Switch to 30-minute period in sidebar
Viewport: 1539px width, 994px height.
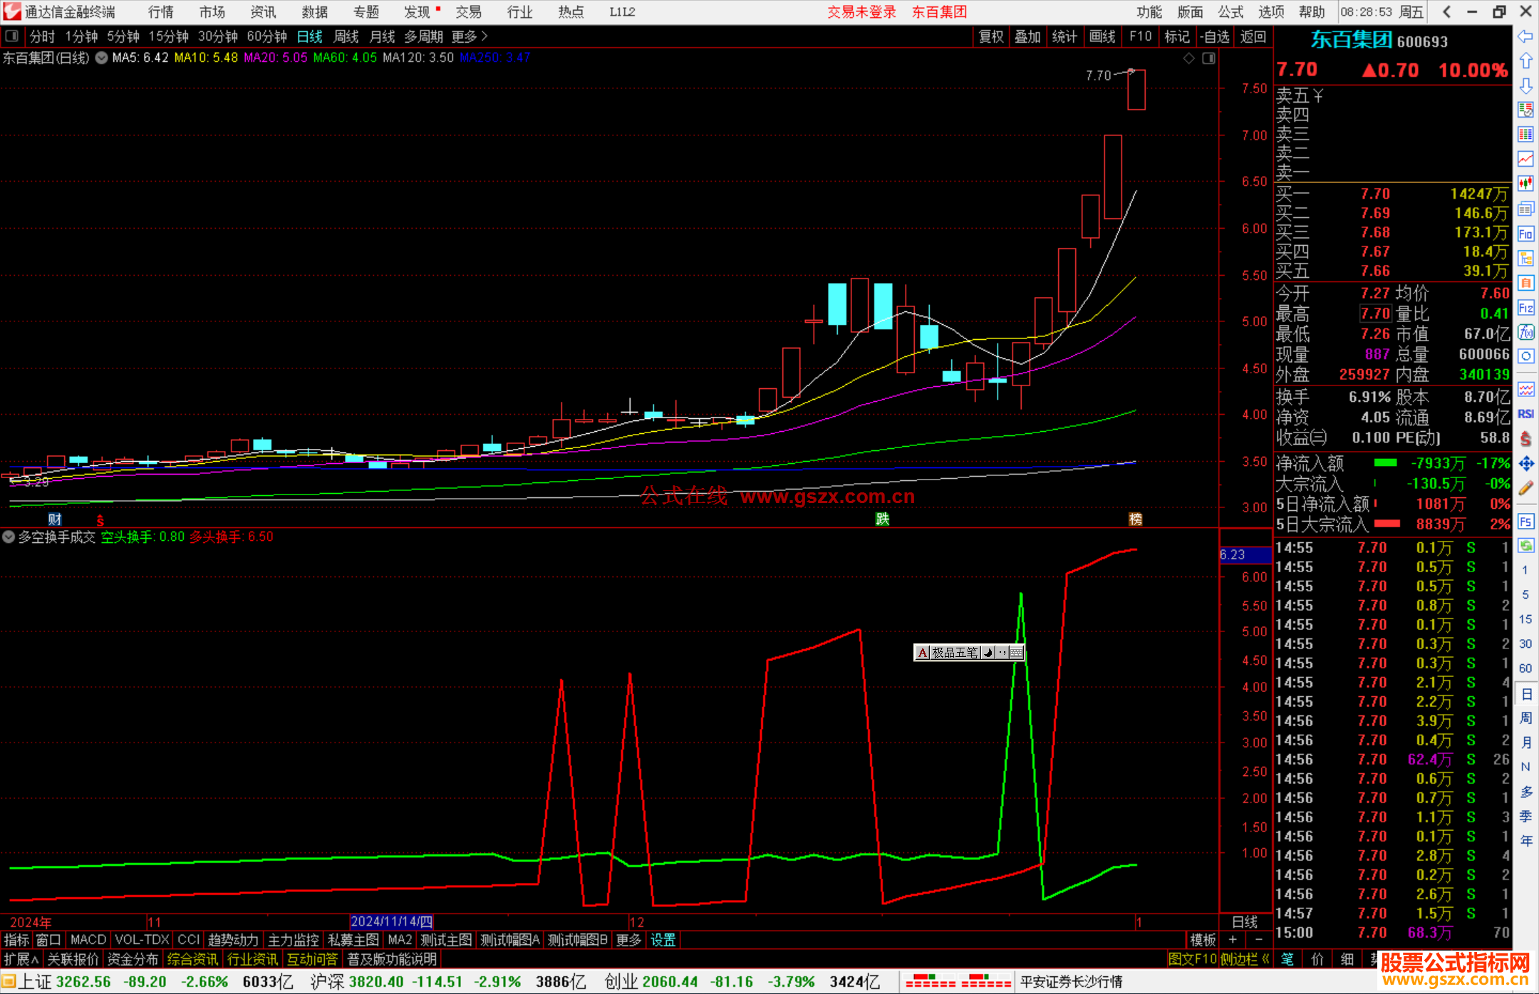1525,643
